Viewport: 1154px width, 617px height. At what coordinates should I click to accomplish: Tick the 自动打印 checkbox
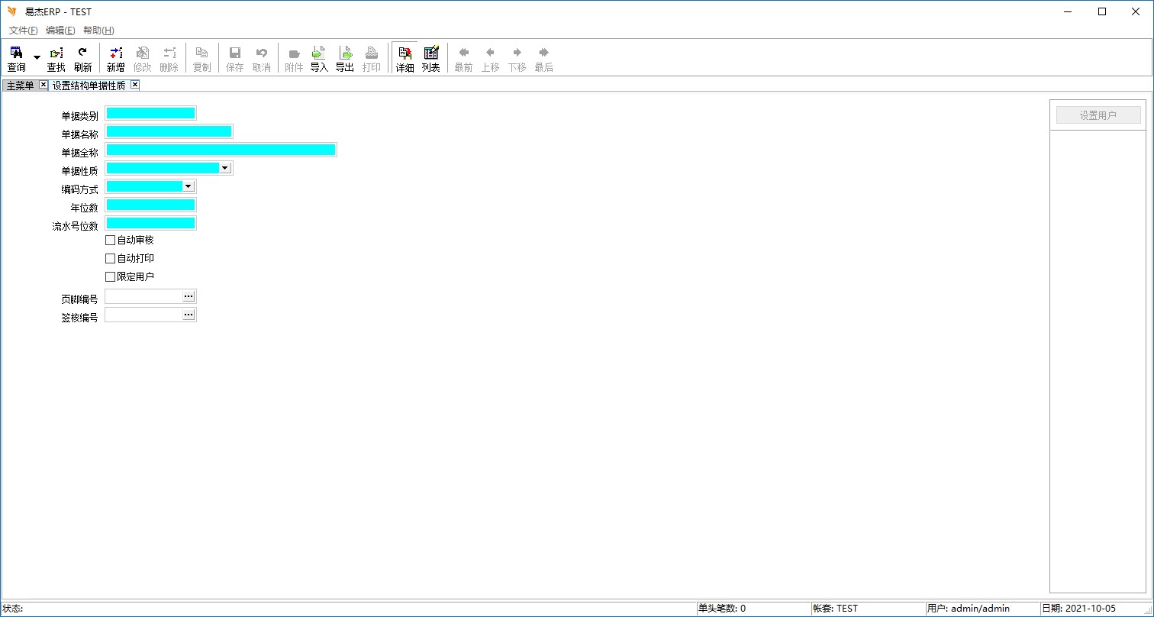pyautogui.click(x=111, y=259)
